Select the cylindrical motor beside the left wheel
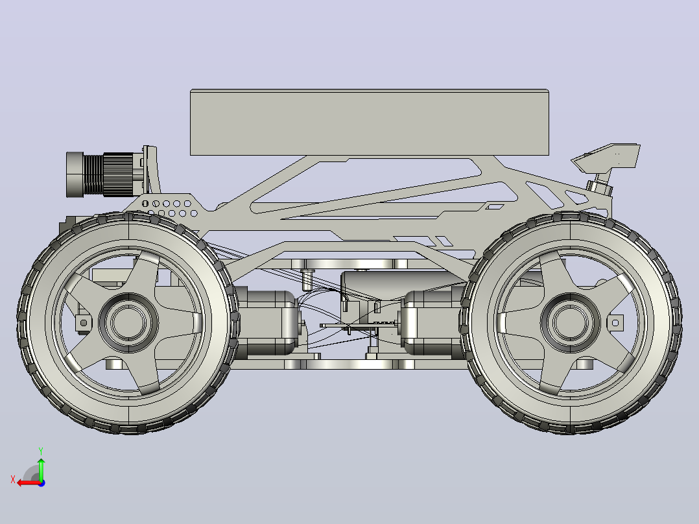This screenshot has height=524, width=699. [266, 323]
